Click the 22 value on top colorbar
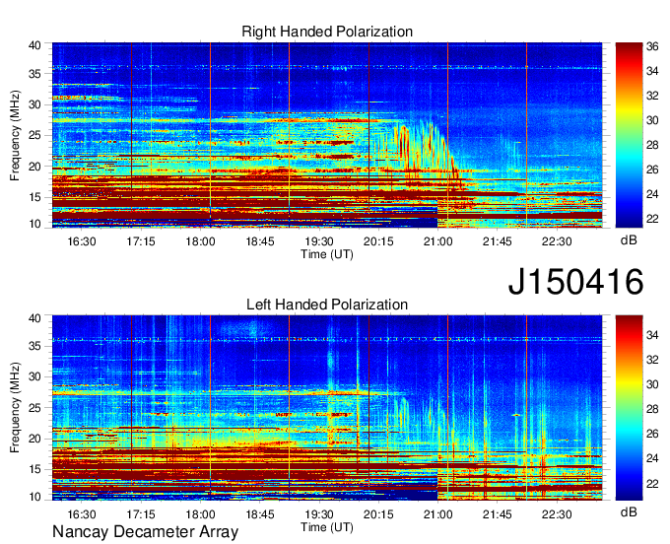The image size is (670, 544). (652, 219)
